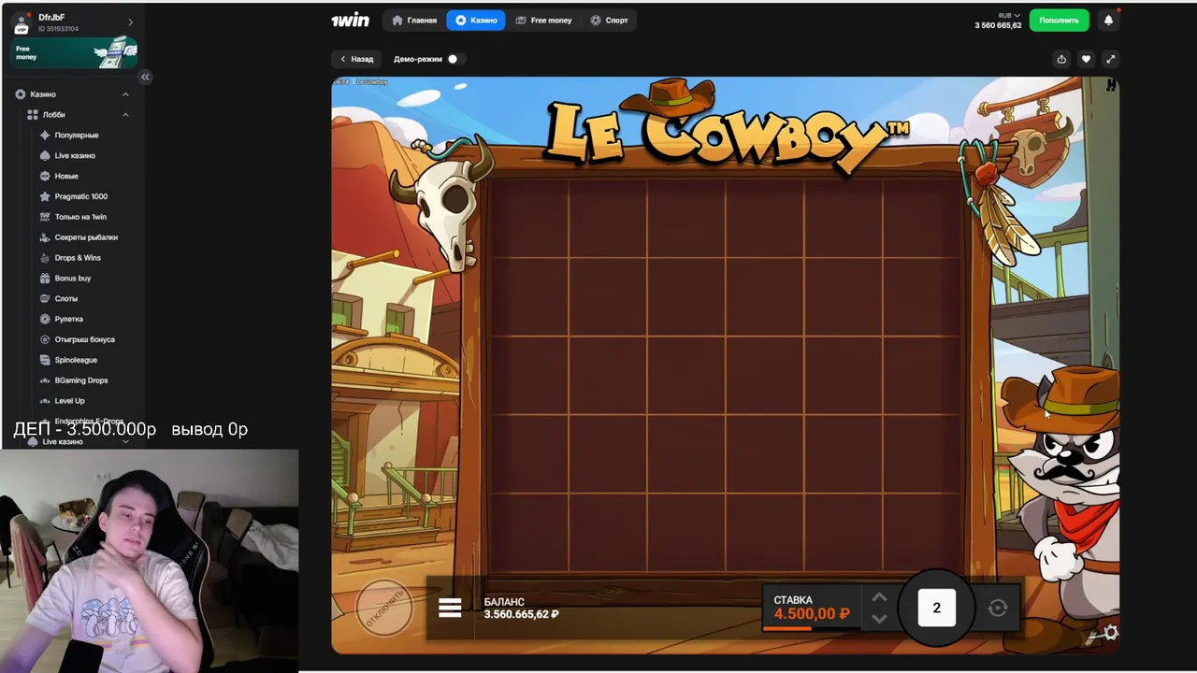Switch to the Казино tab
The height and width of the screenshot is (673, 1197).
pyautogui.click(x=476, y=20)
